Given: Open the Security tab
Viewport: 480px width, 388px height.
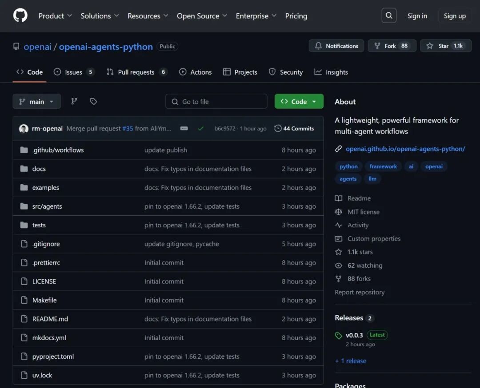Looking at the screenshot, I should [x=286, y=72].
